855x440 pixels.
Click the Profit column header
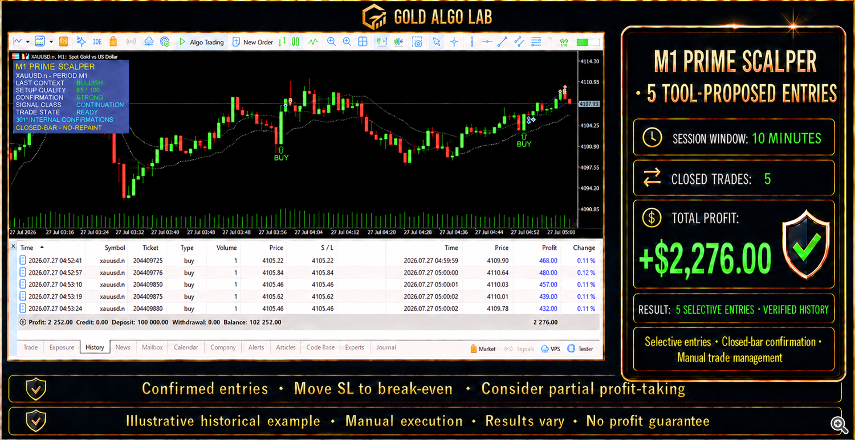click(x=549, y=248)
